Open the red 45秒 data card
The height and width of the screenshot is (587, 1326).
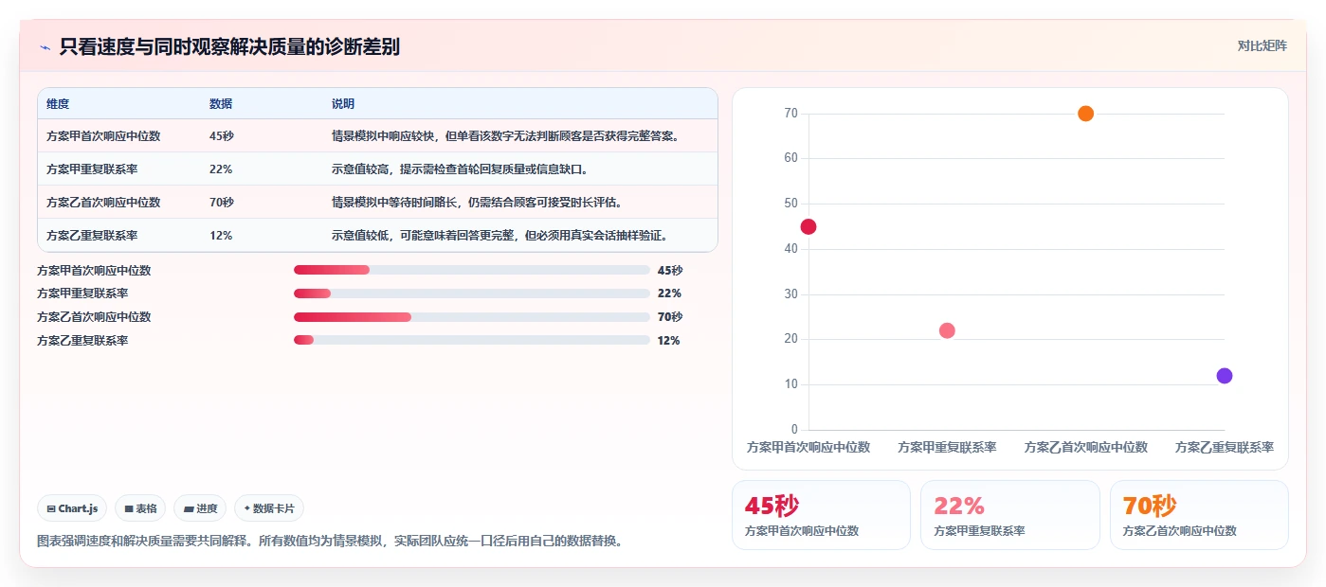click(x=821, y=515)
